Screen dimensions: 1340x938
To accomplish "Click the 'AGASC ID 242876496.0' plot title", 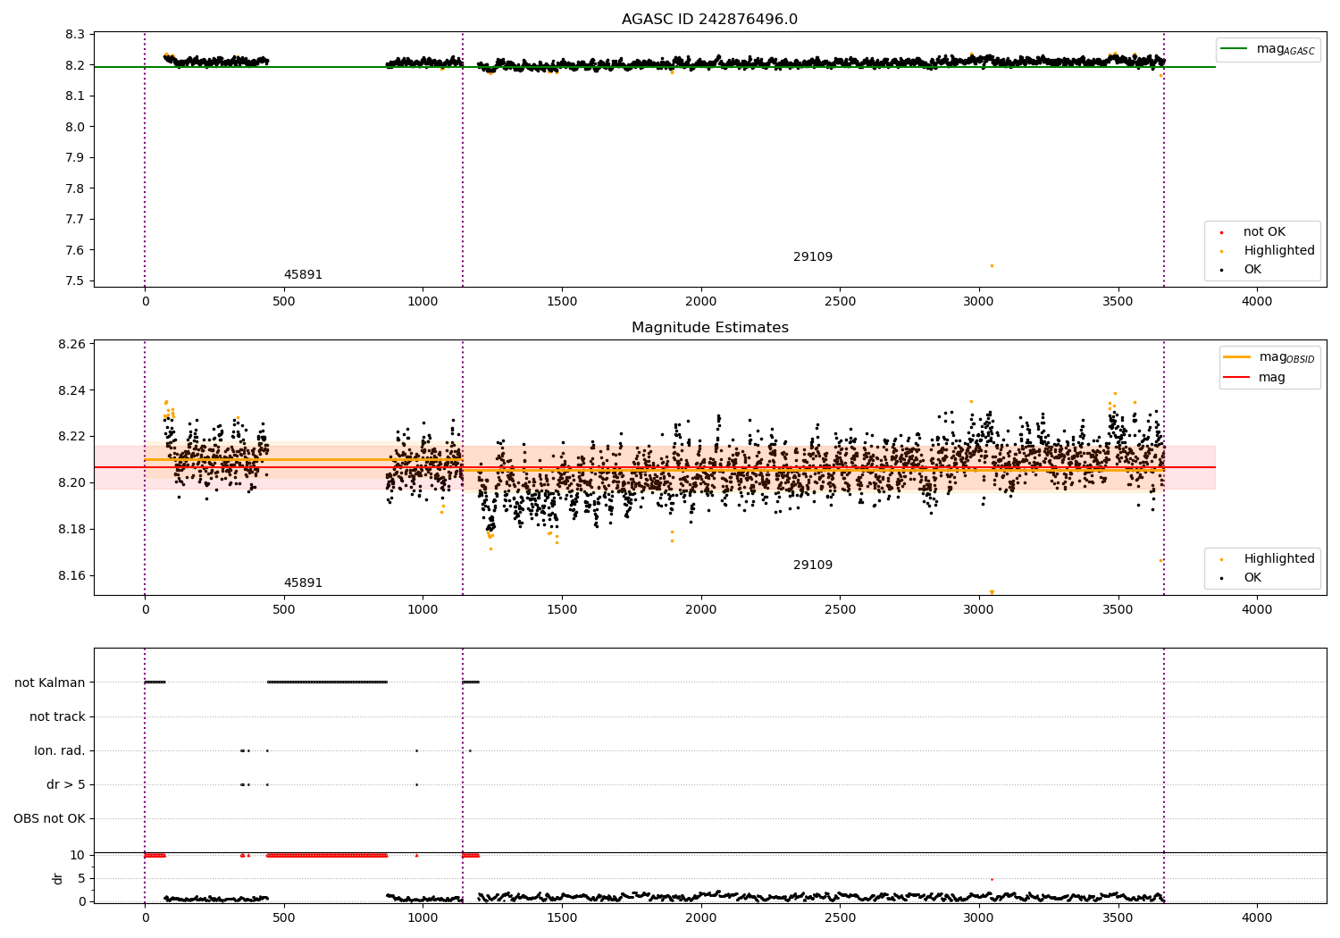I will [x=709, y=20].
